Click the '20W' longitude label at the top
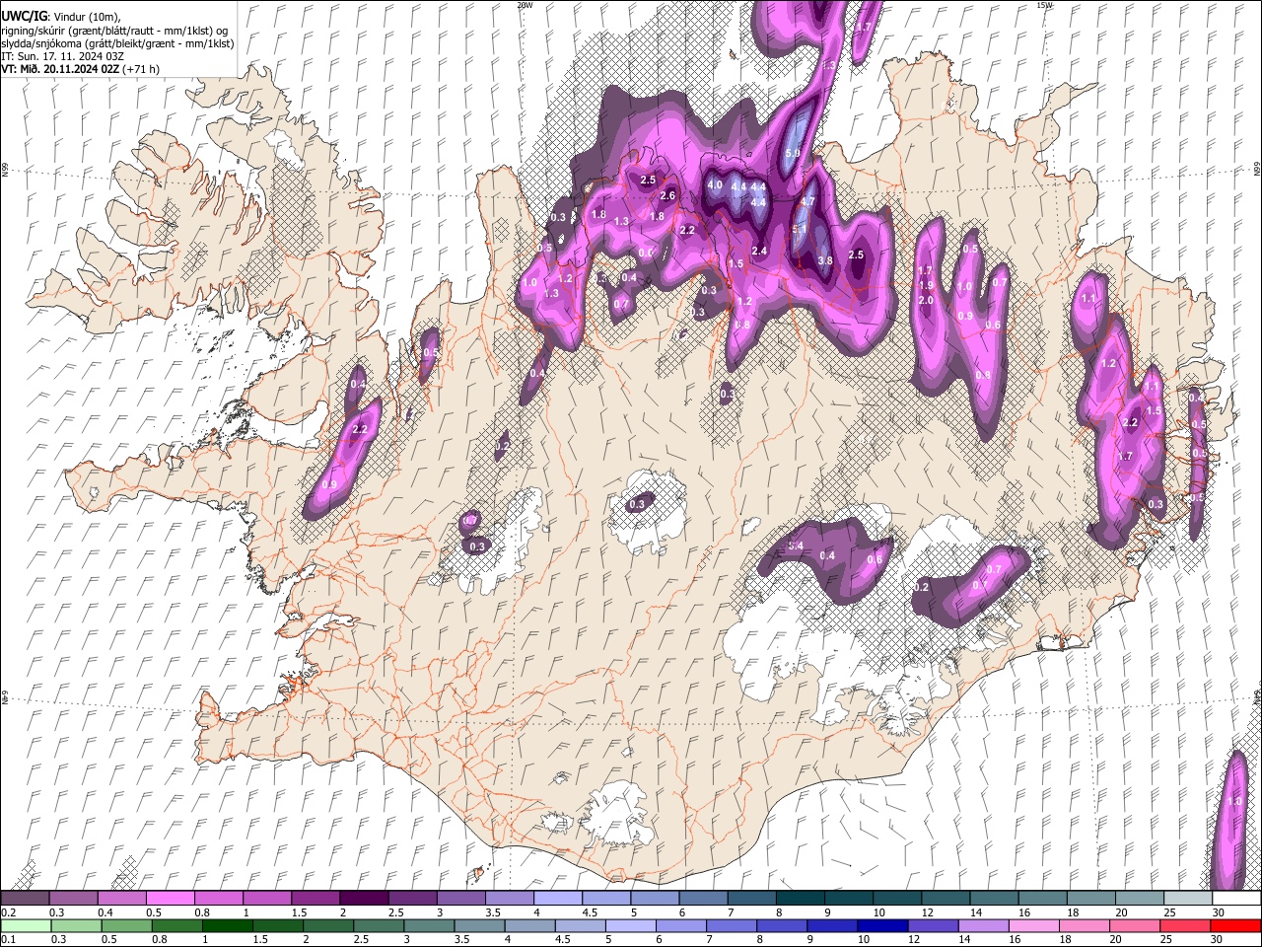 [x=525, y=5]
